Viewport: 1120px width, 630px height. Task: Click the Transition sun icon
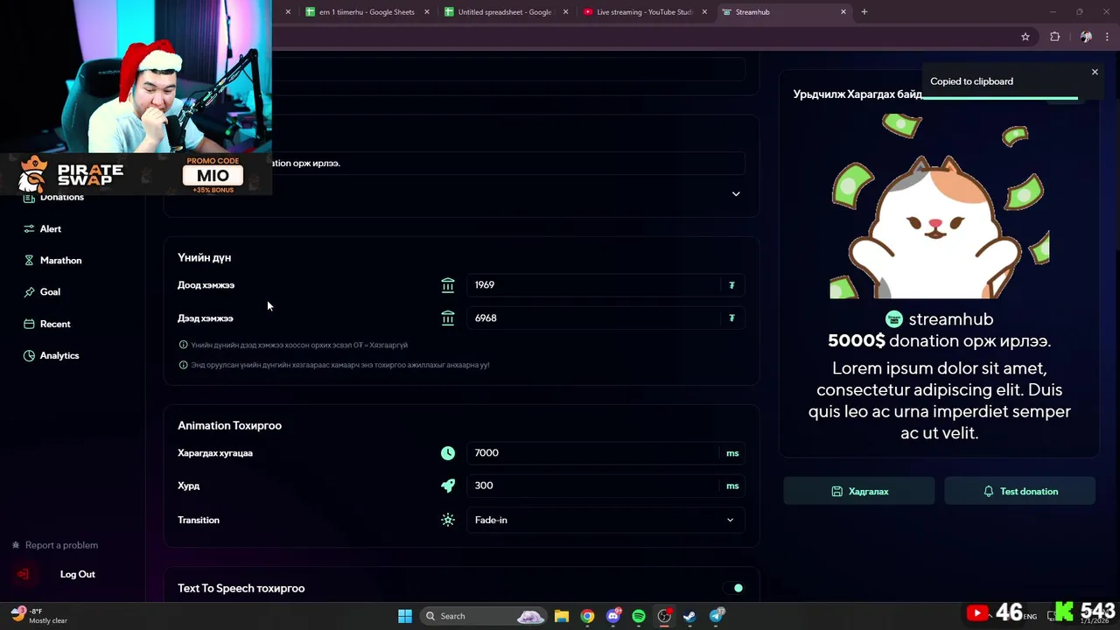448,520
